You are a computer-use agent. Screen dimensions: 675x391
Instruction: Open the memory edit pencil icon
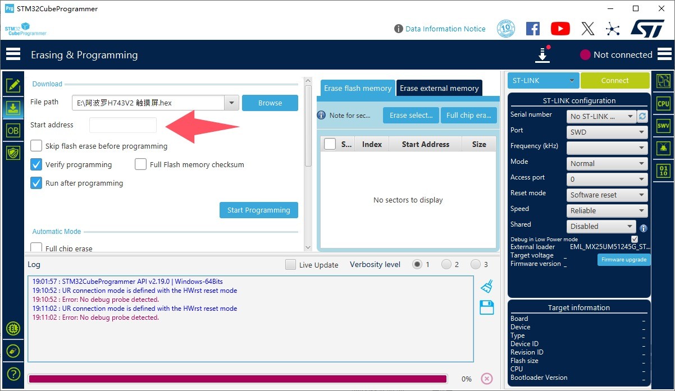[12, 85]
